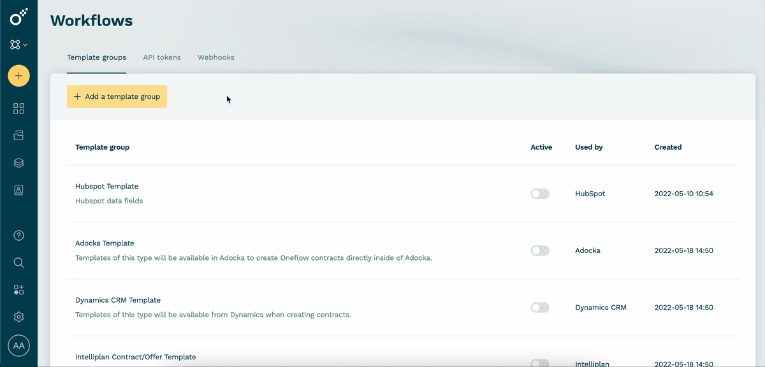The width and height of the screenshot is (765, 367).
Task: Toggle Hubspot Template active switch
Action: click(x=540, y=194)
